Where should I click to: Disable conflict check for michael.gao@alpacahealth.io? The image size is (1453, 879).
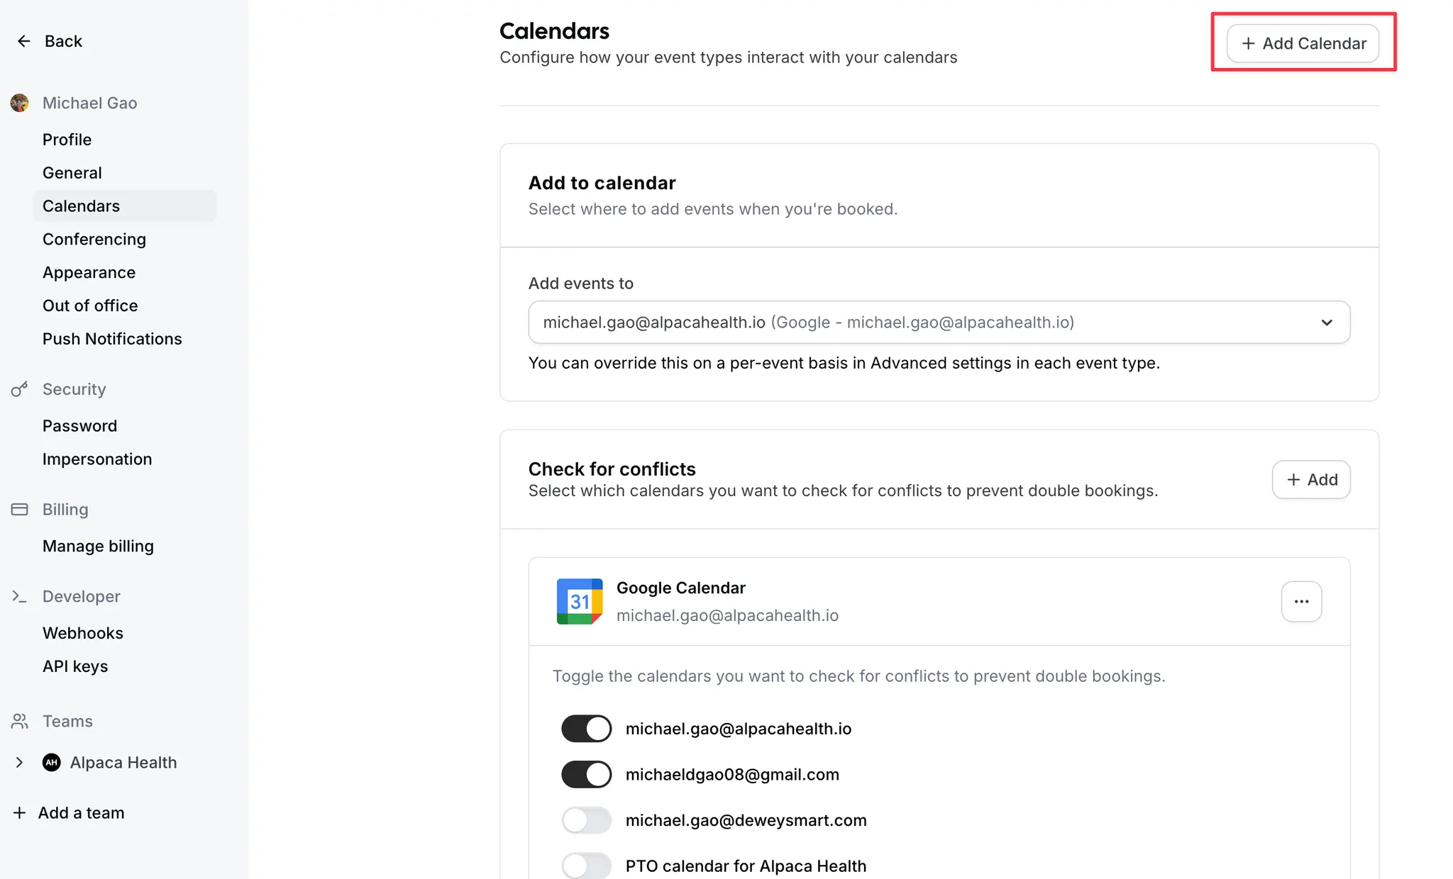(x=586, y=729)
